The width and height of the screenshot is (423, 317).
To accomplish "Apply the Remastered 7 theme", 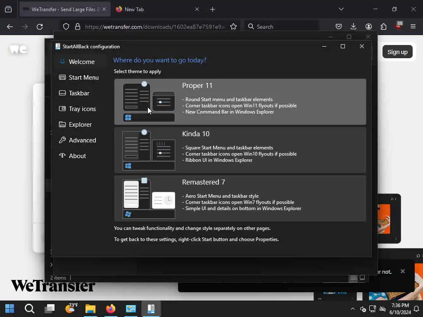I will pyautogui.click(x=240, y=199).
